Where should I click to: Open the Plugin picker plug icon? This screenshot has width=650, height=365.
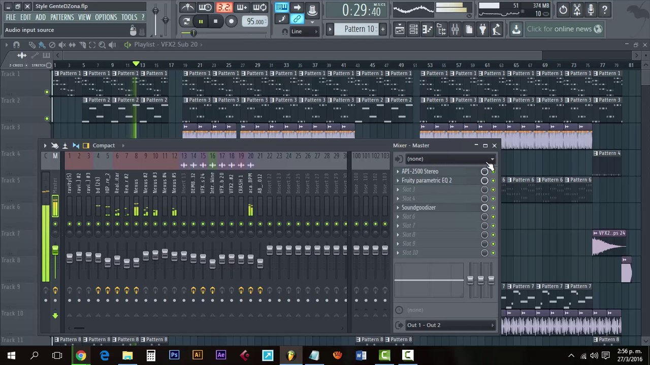point(482,29)
